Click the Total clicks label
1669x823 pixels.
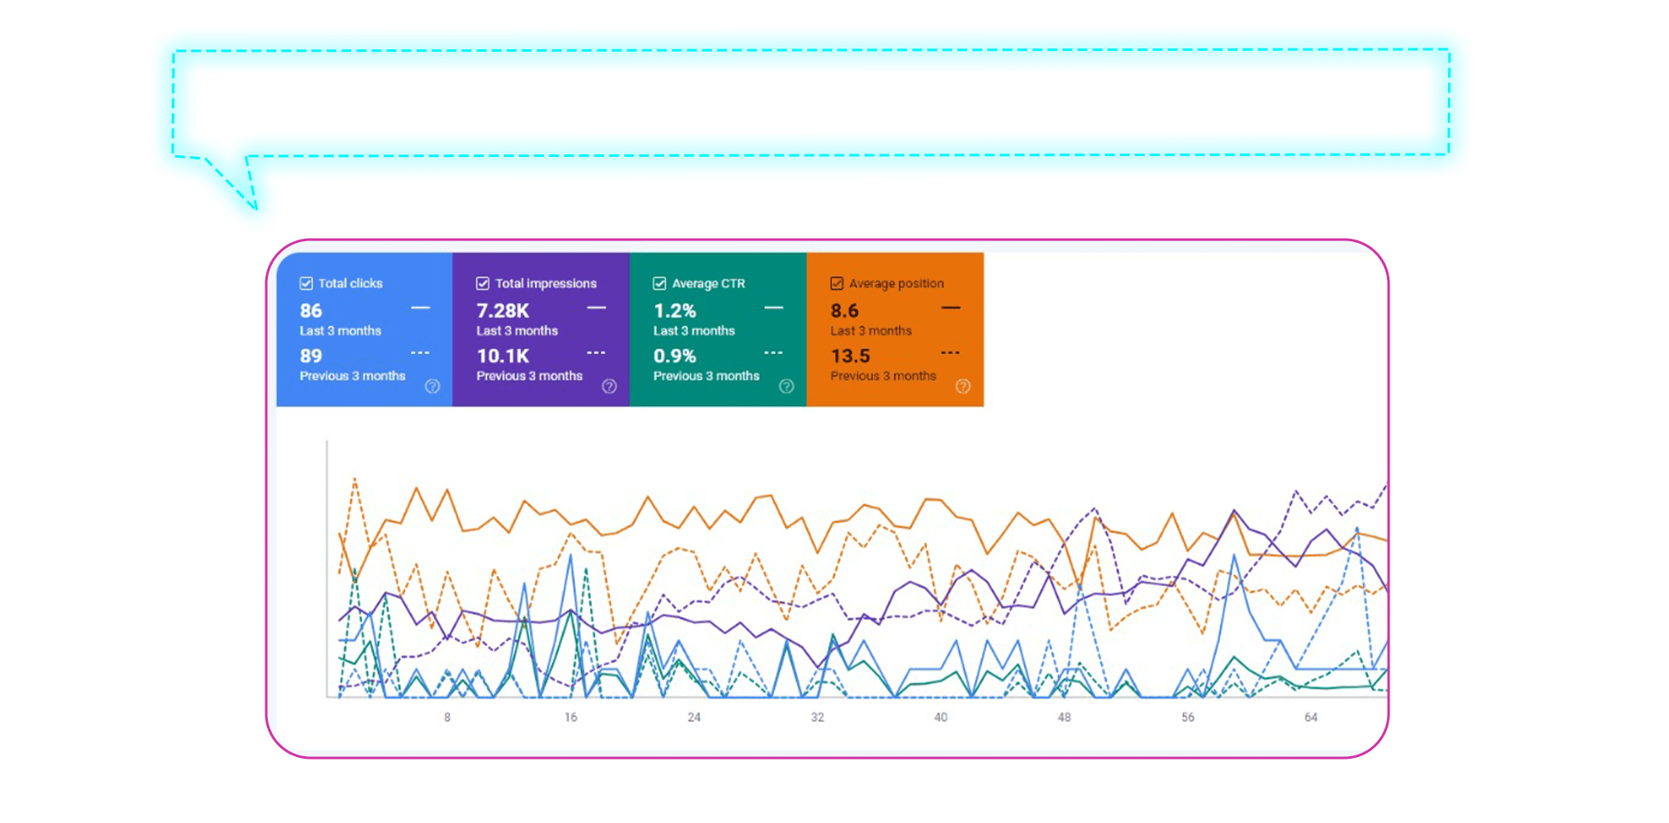tap(350, 283)
